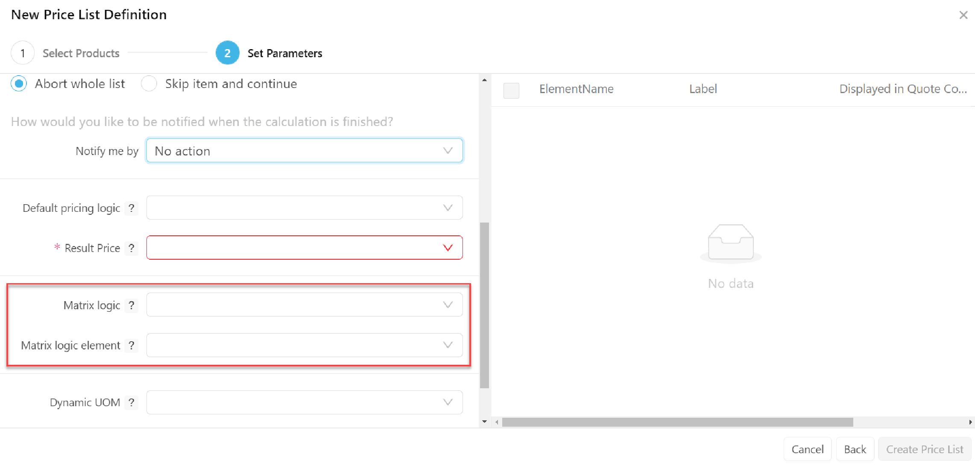Tick the select-all checkbox by ElementName
Viewport: 975px width, 466px height.
coord(511,90)
